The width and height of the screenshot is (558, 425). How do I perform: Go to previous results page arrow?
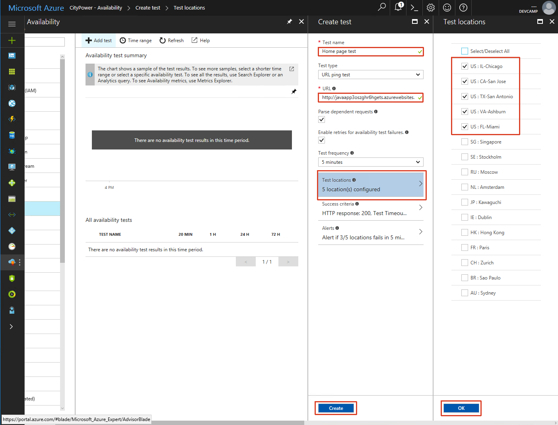click(246, 262)
